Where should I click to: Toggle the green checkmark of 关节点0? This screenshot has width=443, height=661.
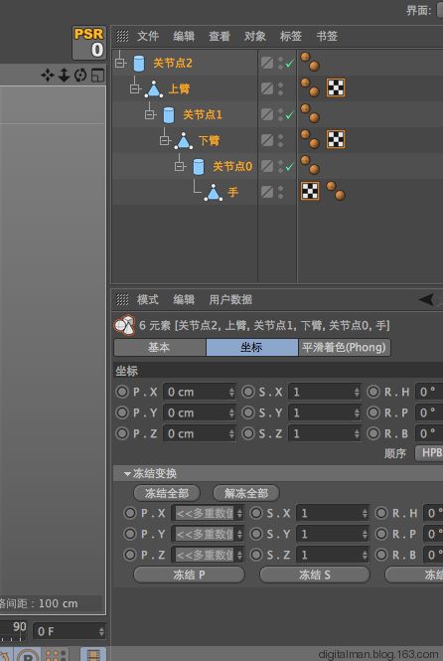point(289,167)
